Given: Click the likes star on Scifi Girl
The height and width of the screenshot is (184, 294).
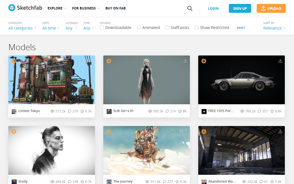Looking at the screenshot, I should (x=180, y=111).
